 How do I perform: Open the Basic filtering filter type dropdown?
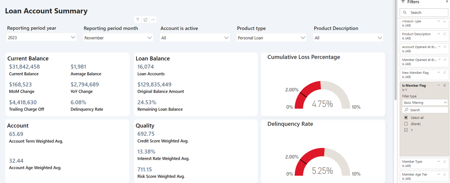pos(424,102)
